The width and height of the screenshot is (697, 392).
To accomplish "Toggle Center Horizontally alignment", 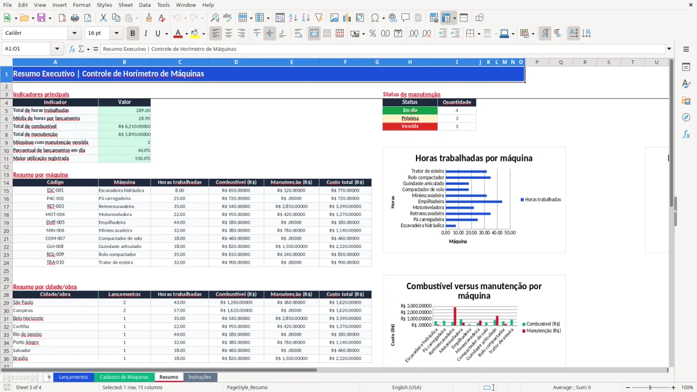I will click(228, 34).
